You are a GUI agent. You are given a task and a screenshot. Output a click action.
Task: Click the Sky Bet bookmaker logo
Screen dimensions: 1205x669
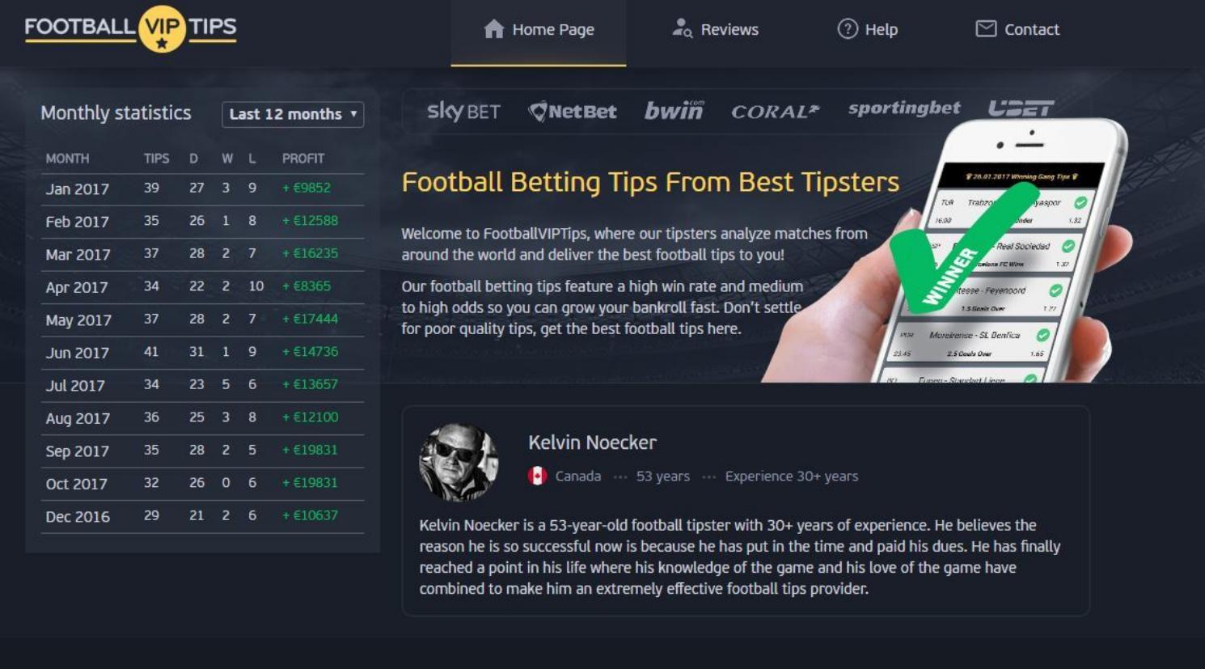click(x=463, y=111)
